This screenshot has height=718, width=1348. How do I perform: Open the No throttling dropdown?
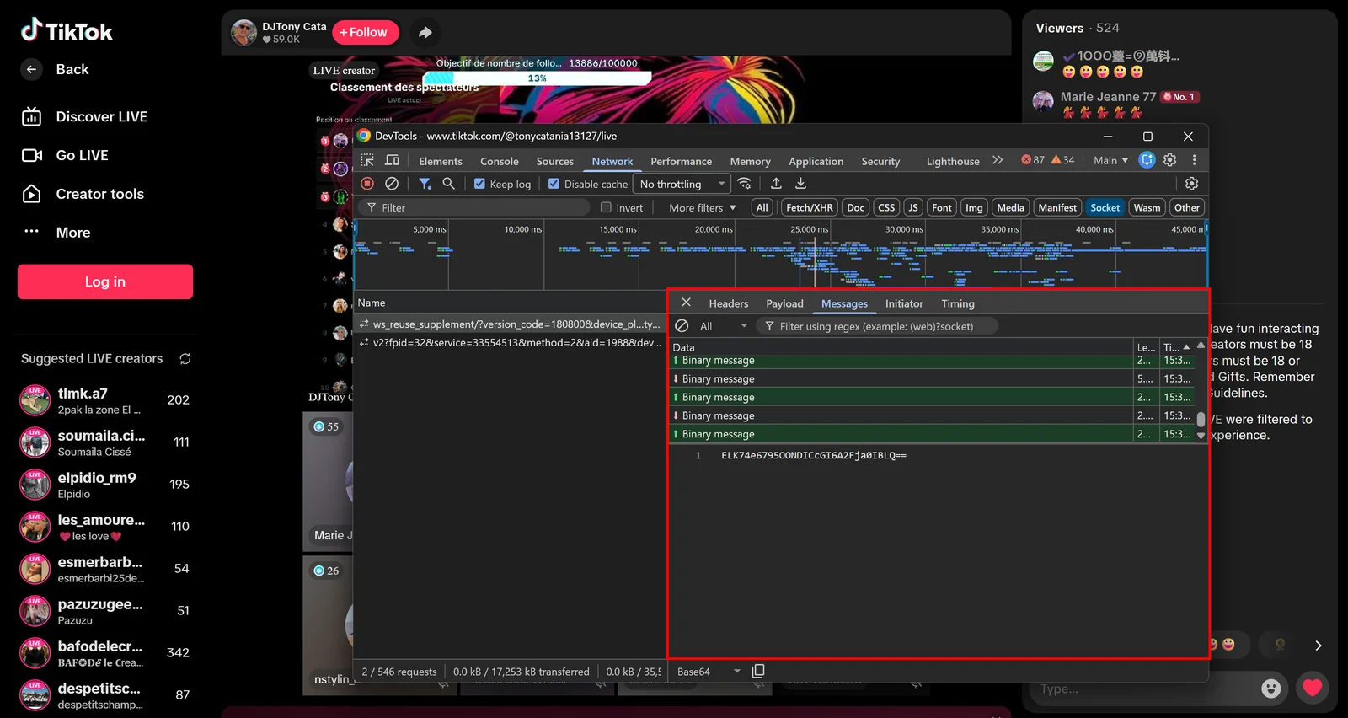point(682,184)
